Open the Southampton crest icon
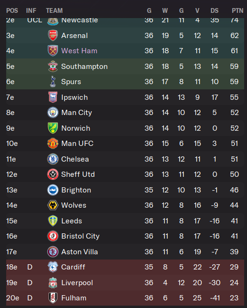This screenshot has width=247, height=308. (x=53, y=67)
